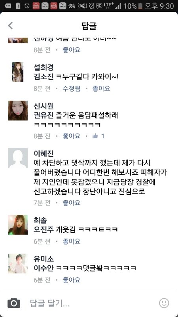The width and height of the screenshot is (178, 317).
Task: Open 유미소's profile photo
Action: [18, 264]
